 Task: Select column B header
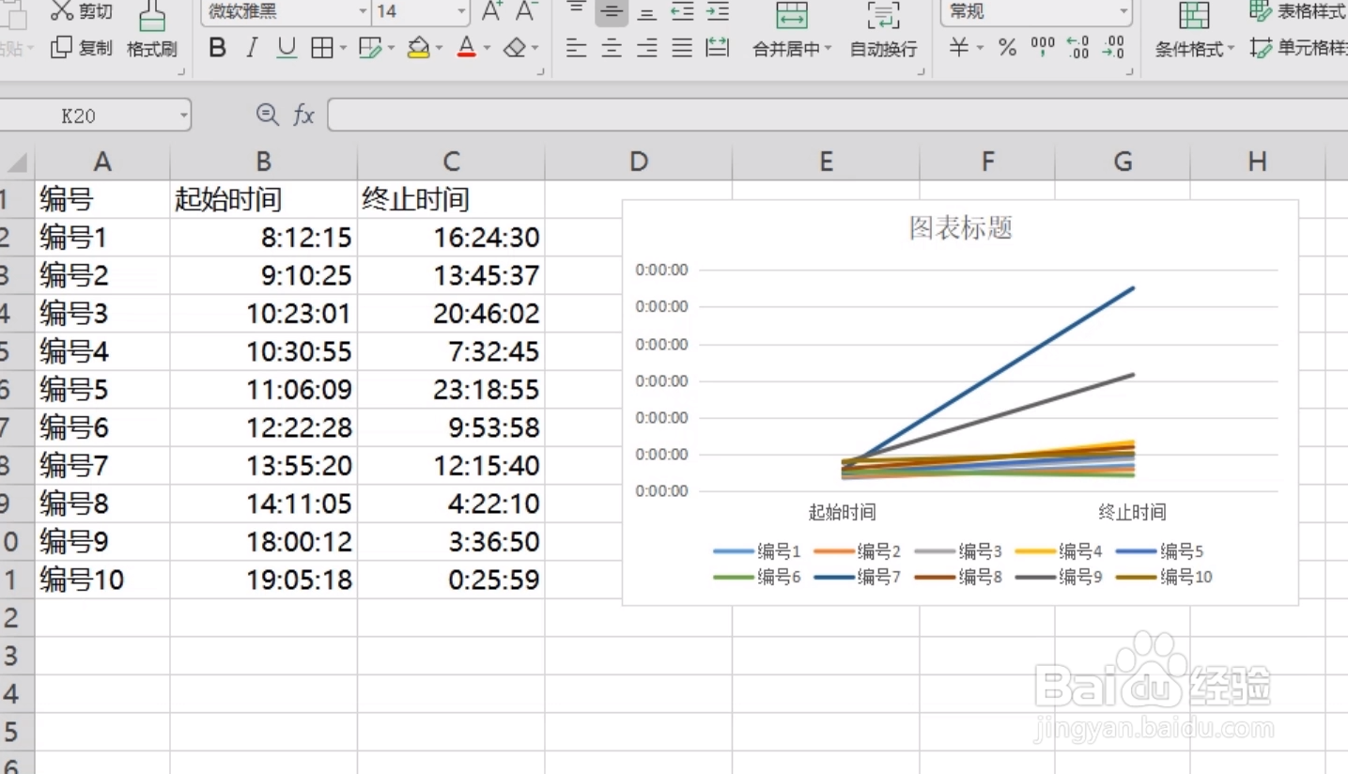point(264,163)
